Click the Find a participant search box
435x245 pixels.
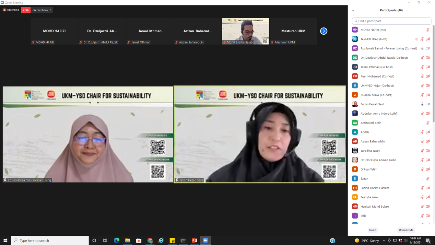(391, 21)
